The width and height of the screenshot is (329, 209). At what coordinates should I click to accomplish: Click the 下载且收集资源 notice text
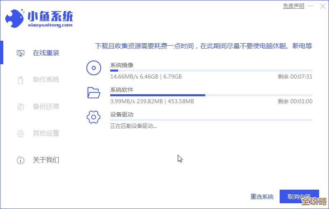pyautogui.click(x=204, y=46)
